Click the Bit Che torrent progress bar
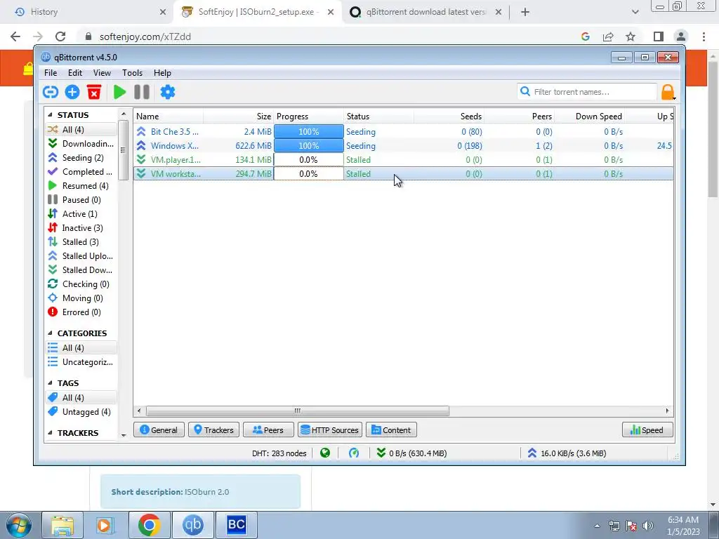This screenshot has height=539, width=719. point(309,132)
